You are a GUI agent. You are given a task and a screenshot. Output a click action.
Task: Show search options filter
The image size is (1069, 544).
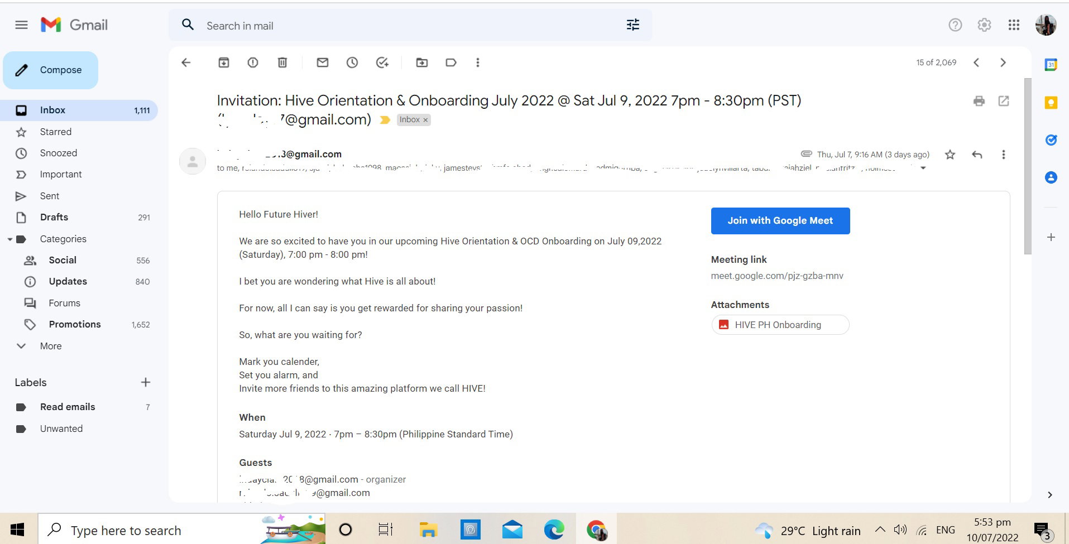[x=632, y=25]
